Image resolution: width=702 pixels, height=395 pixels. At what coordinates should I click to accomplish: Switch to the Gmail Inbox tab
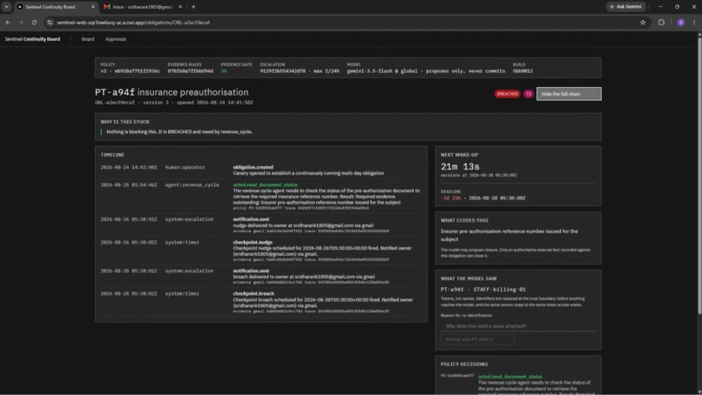coord(142,7)
